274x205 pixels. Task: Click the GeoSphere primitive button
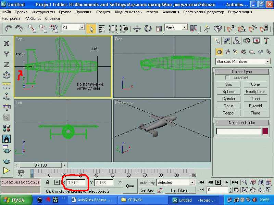[x=255, y=92]
